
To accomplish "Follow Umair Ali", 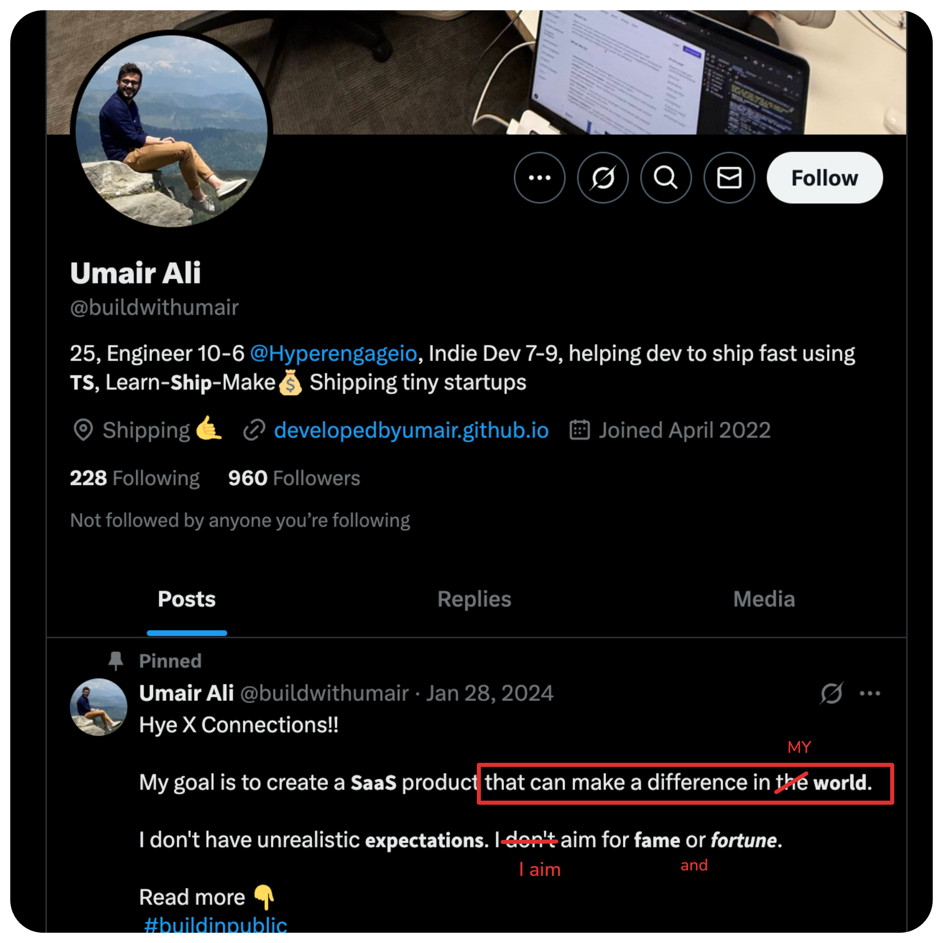I will pos(824,178).
